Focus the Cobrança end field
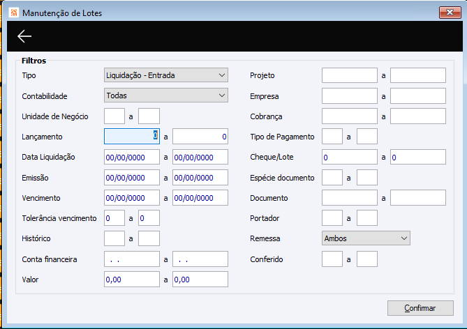 tap(418, 116)
